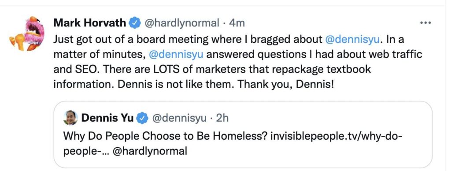
Task: Click the 2h timestamp in quoted tweet
Action: 222,118
